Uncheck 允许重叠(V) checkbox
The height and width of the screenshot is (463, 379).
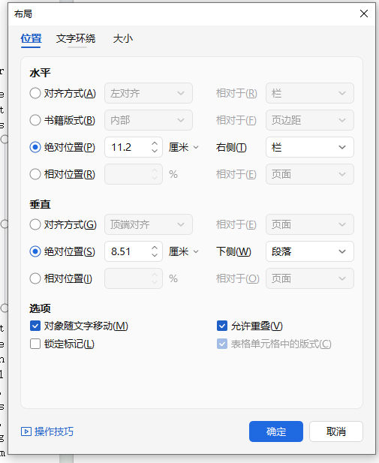coord(222,326)
